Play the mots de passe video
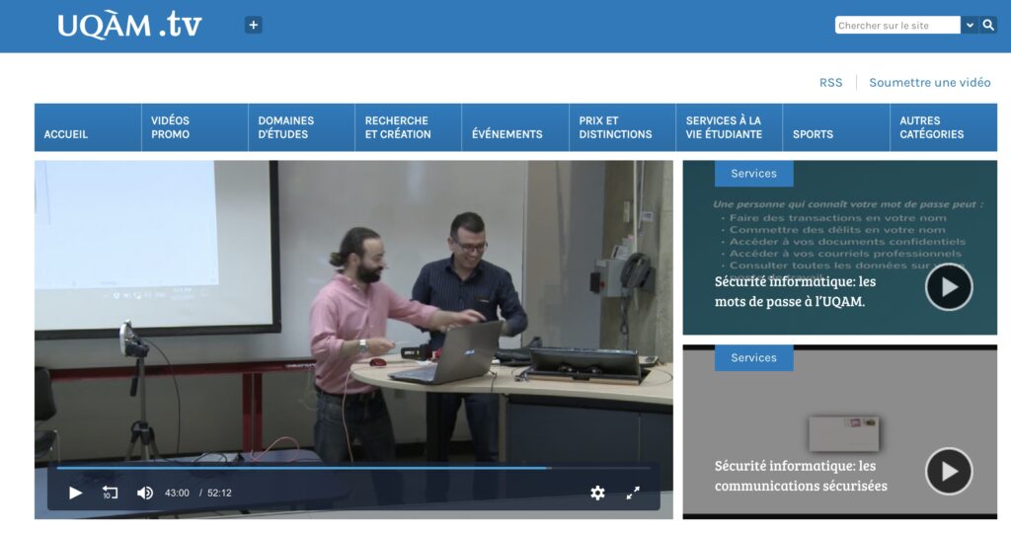Image resolution: width=1011 pixels, height=533 pixels. tap(948, 287)
